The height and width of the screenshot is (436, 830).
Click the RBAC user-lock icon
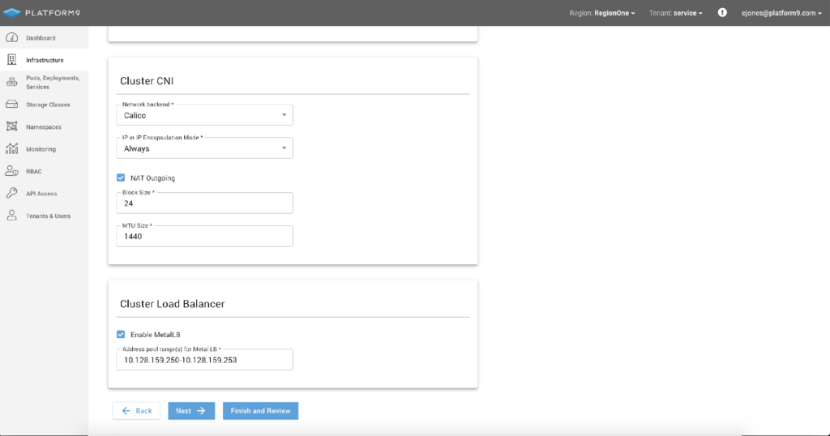pos(11,171)
